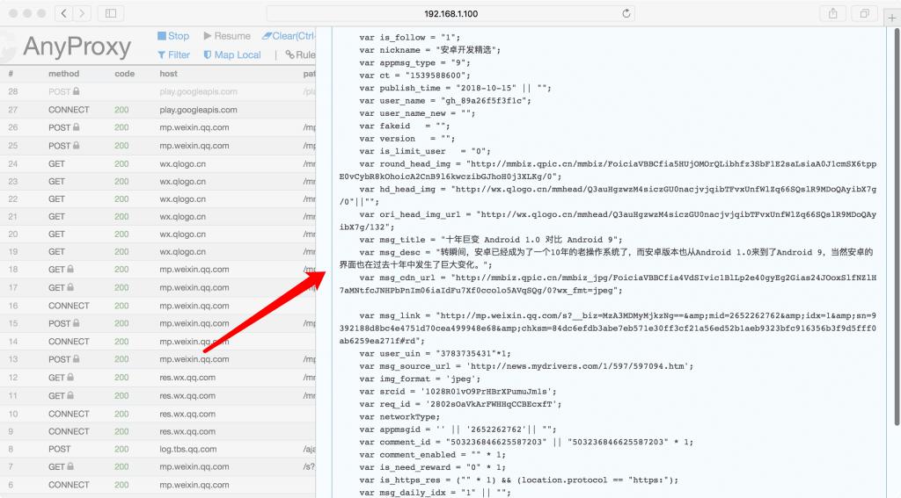901x498 pixels.
Task: Select row 17 GET mp.weixin.qq.com
Action: tap(158, 287)
